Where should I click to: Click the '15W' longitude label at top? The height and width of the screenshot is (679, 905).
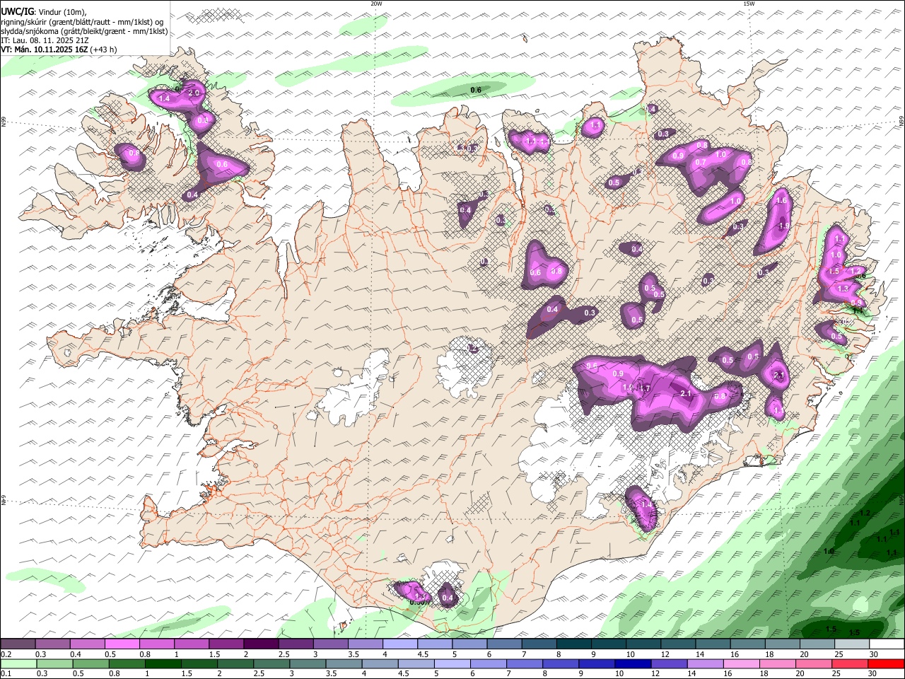[749, 4]
